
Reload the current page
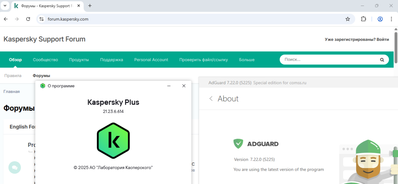click(x=28, y=19)
